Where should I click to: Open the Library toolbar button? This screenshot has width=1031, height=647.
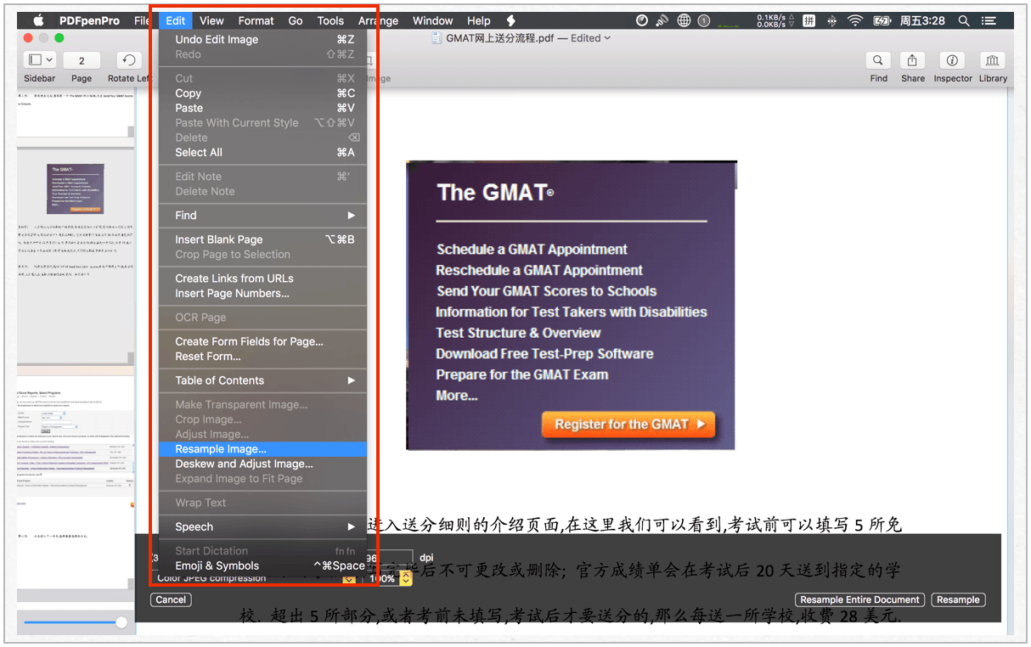[992, 60]
